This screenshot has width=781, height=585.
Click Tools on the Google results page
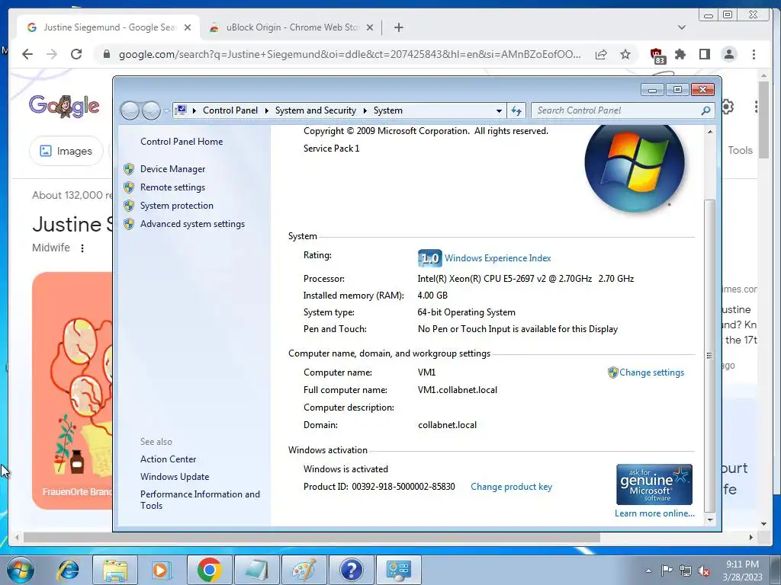click(x=740, y=150)
